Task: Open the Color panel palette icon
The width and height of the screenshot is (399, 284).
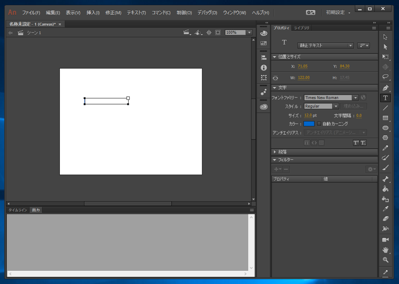Action: click(x=264, y=34)
